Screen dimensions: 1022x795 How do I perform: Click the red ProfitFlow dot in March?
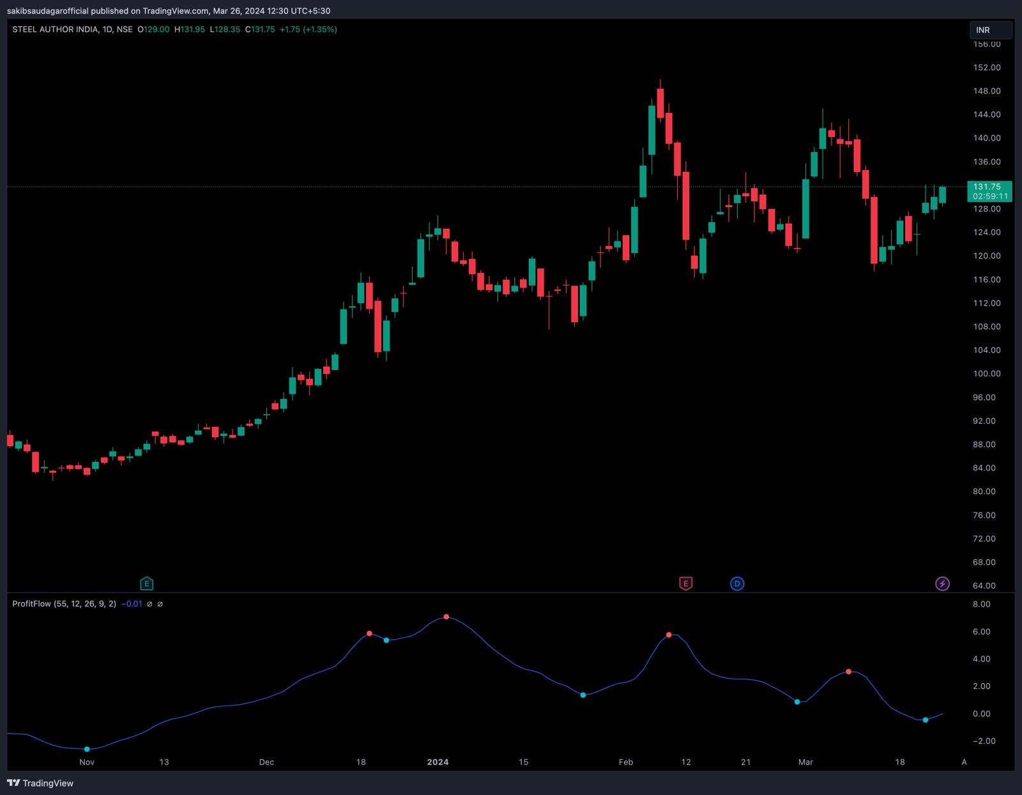click(x=848, y=672)
